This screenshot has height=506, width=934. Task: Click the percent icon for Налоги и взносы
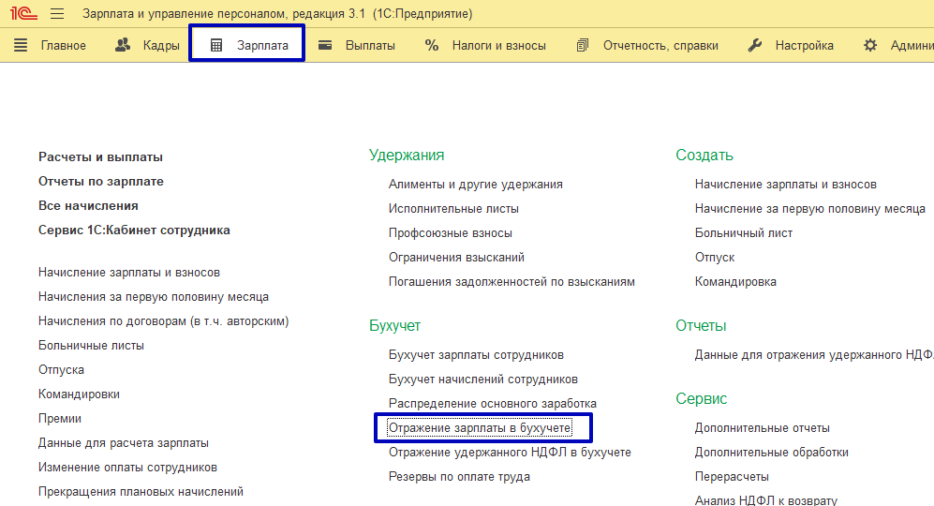tap(432, 45)
